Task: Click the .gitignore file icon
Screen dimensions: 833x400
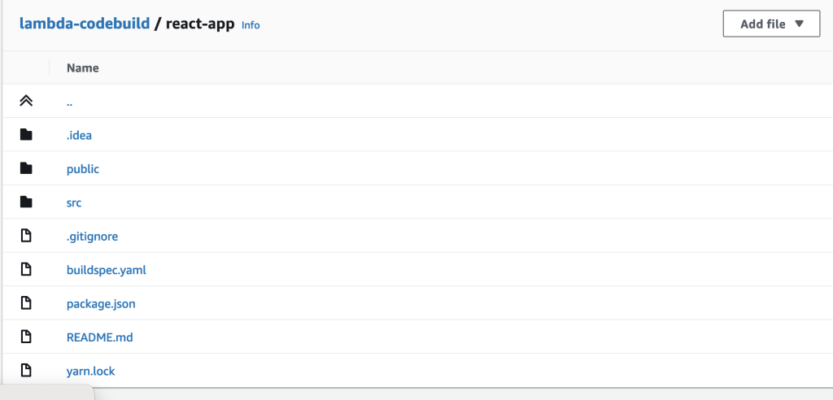Action: (x=26, y=236)
